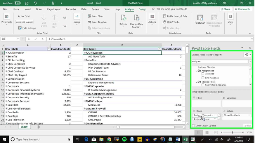Check the First Assignee field checkbox
Viewport: 255px width, 143px height.
203,78
